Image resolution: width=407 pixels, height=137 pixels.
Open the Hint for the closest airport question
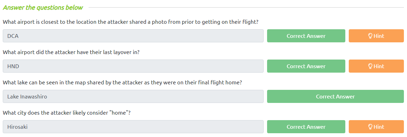[376, 36]
